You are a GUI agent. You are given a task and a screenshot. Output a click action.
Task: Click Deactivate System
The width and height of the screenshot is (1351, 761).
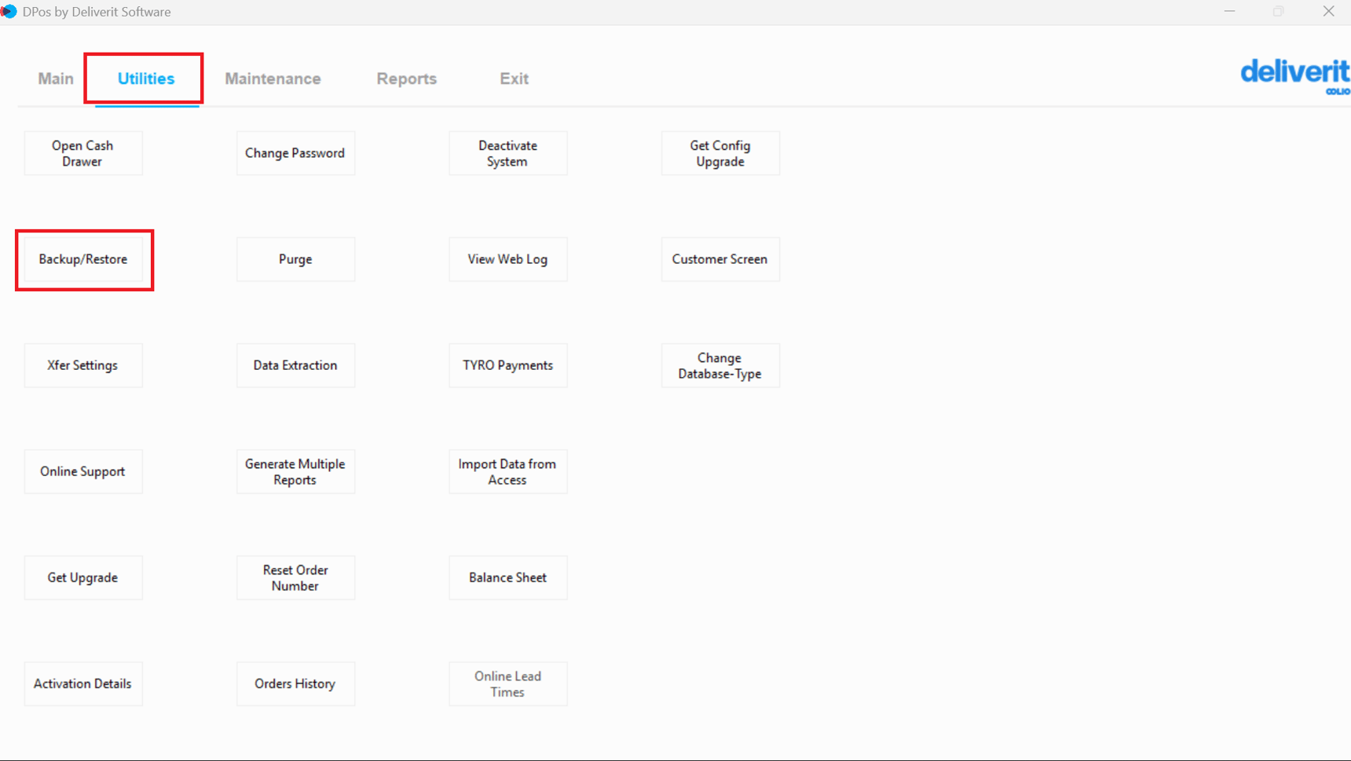click(507, 153)
